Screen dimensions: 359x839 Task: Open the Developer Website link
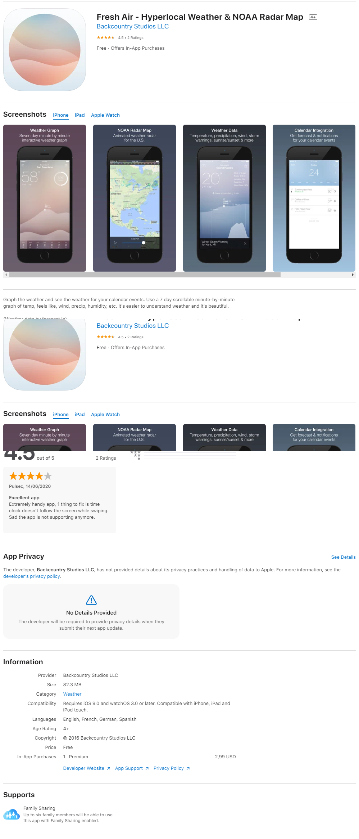(87, 768)
